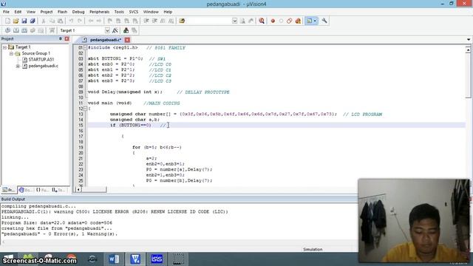Open Target Options magic wand icon

115,30
